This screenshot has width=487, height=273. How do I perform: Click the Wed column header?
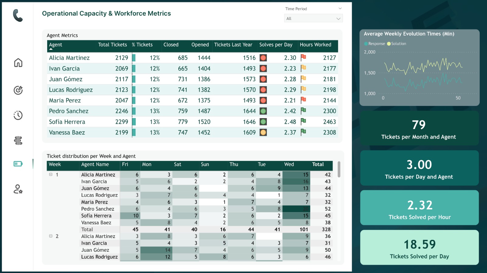(x=289, y=164)
